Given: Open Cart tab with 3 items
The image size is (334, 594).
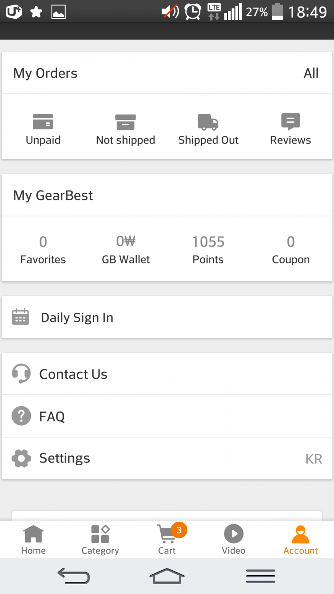Looking at the screenshot, I should click(x=167, y=539).
